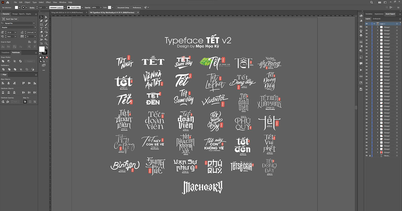Open the Effect menu
402x211 pixels.
point(48,2)
